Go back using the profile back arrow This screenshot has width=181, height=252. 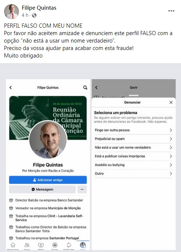tap(10, 88)
